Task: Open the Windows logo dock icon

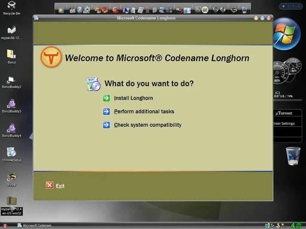Action: (x=205, y=10)
